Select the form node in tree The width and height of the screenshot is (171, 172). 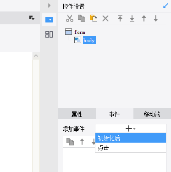click(x=80, y=32)
